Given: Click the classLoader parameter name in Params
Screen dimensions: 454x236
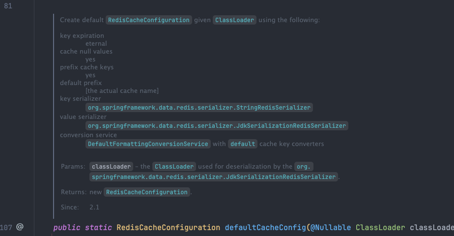Looking at the screenshot, I should click(111, 167).
